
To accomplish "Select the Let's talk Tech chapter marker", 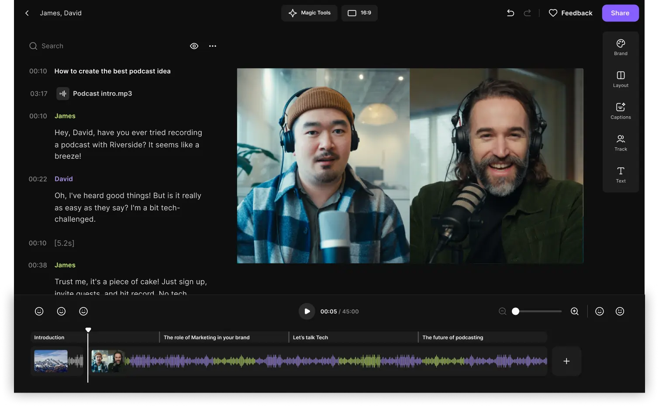I will (x=311, y=337).
